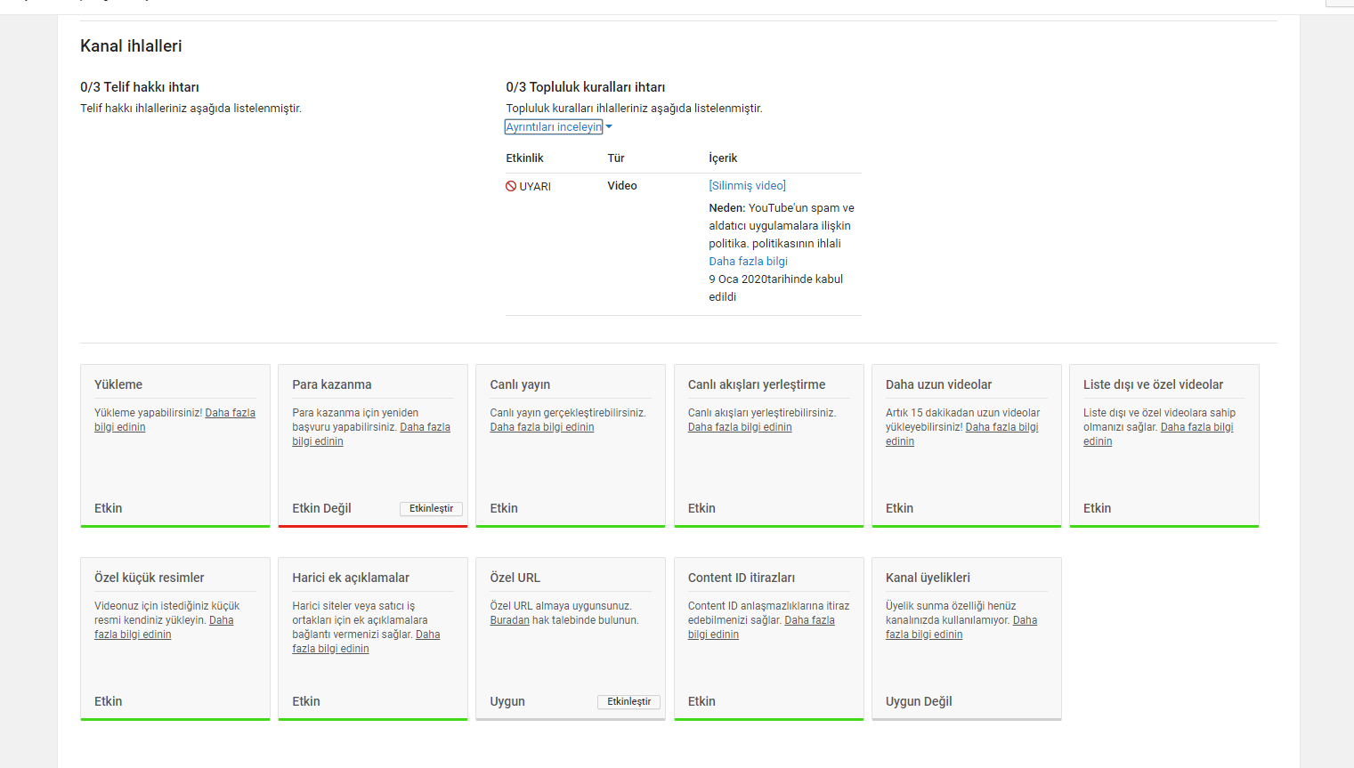Click the Özel URL card title
The width and height of the screenshot is (1354, 768).
[515, 578]
